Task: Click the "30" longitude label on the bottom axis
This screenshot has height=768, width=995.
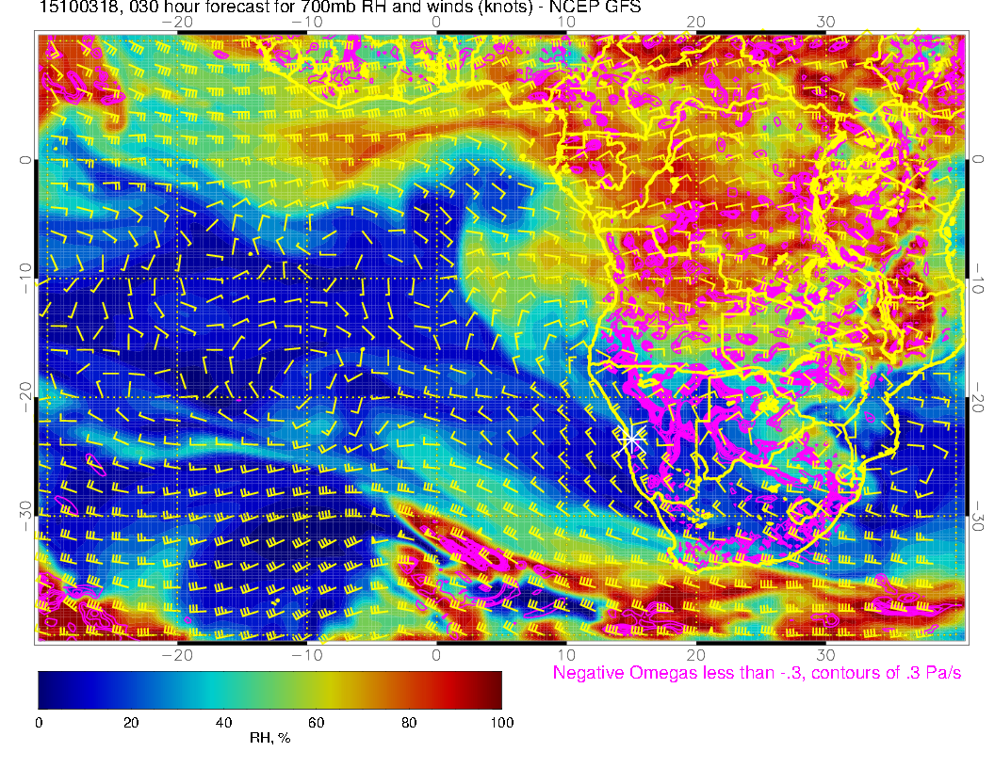Action: point(825,655)
